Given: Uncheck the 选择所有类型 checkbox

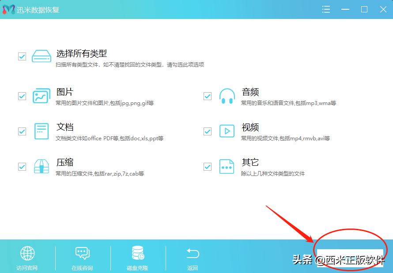Looking at the screenshot, I should click(22, 56).
